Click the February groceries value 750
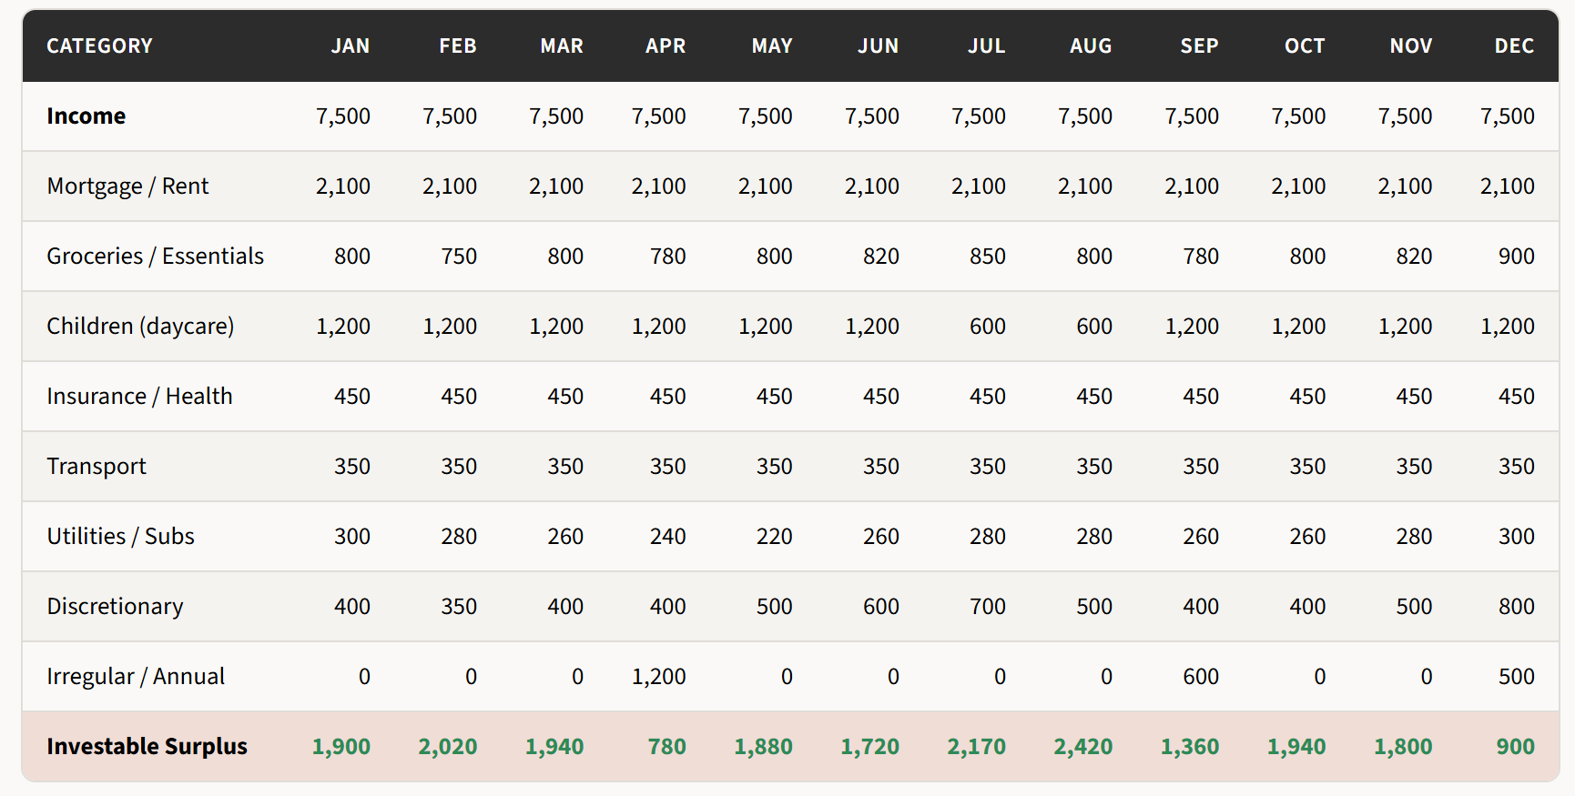Screen dimensions: 1575x796 pos(459,256)
